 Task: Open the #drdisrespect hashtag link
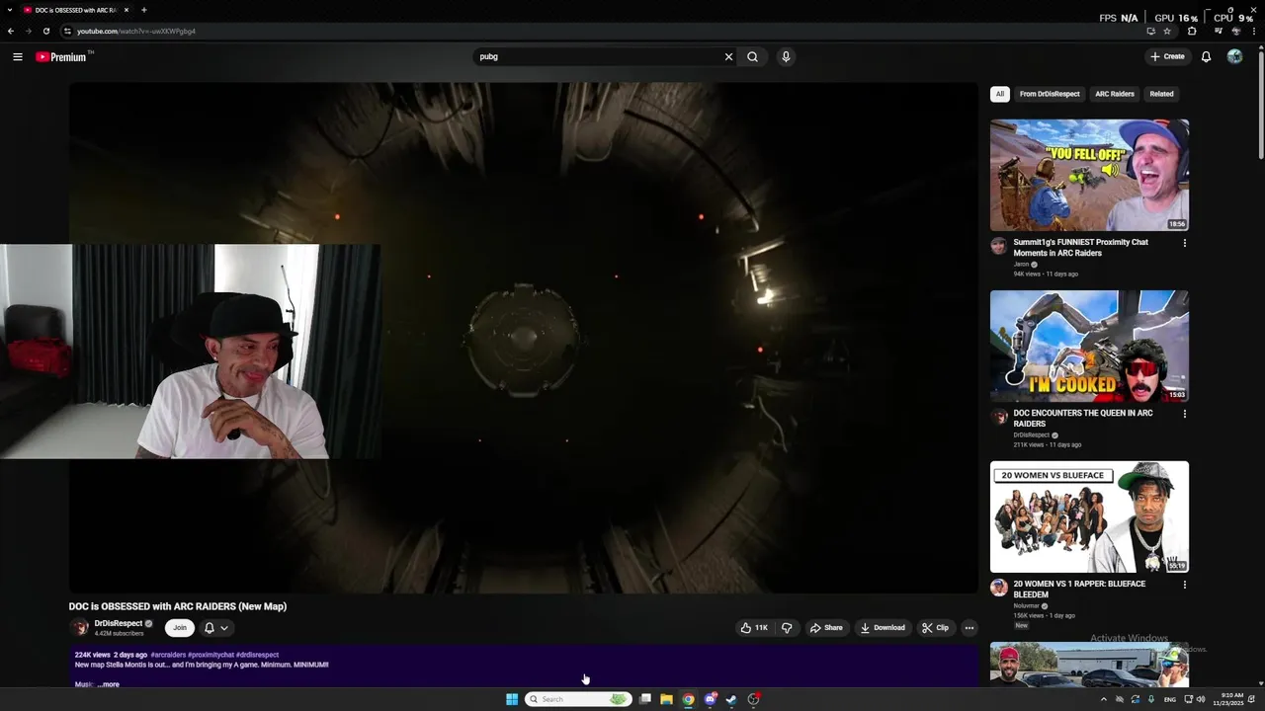[x=257, y=655]
